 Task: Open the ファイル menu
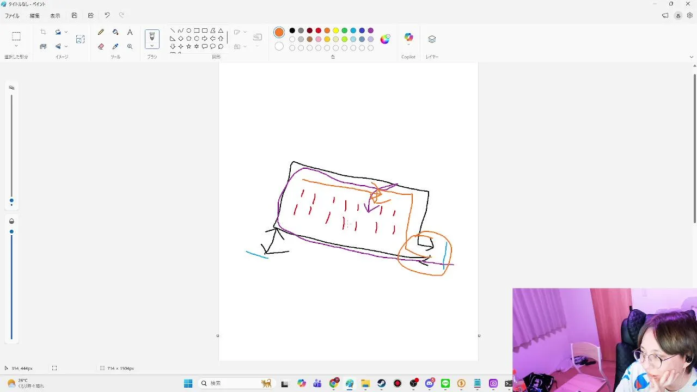click(12, 16)
